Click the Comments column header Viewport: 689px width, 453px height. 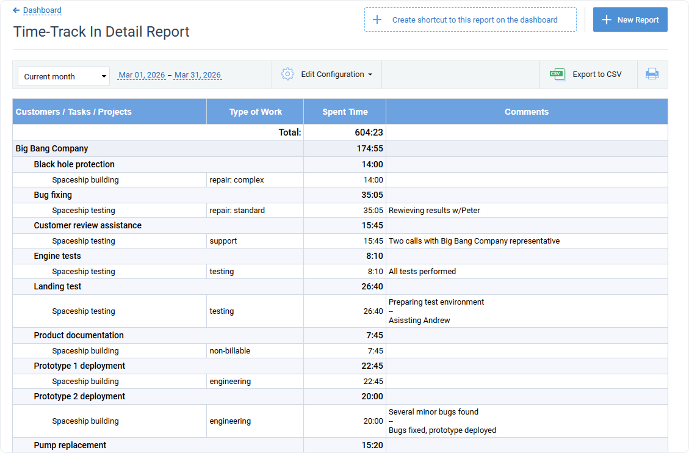point(526,111)
